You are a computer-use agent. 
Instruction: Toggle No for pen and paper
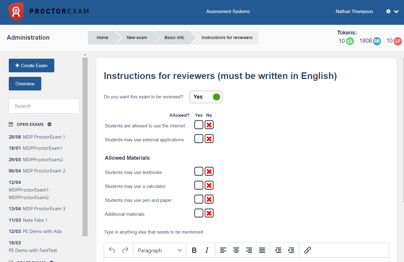tap(209, 199)
